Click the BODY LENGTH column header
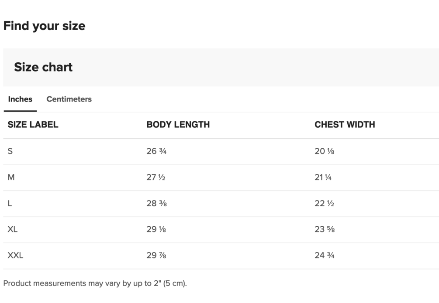439x303 pixels. [x=178, y=125]
